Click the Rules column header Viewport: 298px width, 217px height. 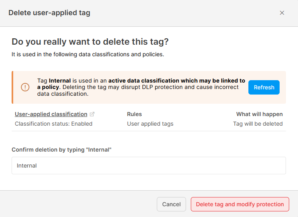pyautogui.click(x=134, y=114)
